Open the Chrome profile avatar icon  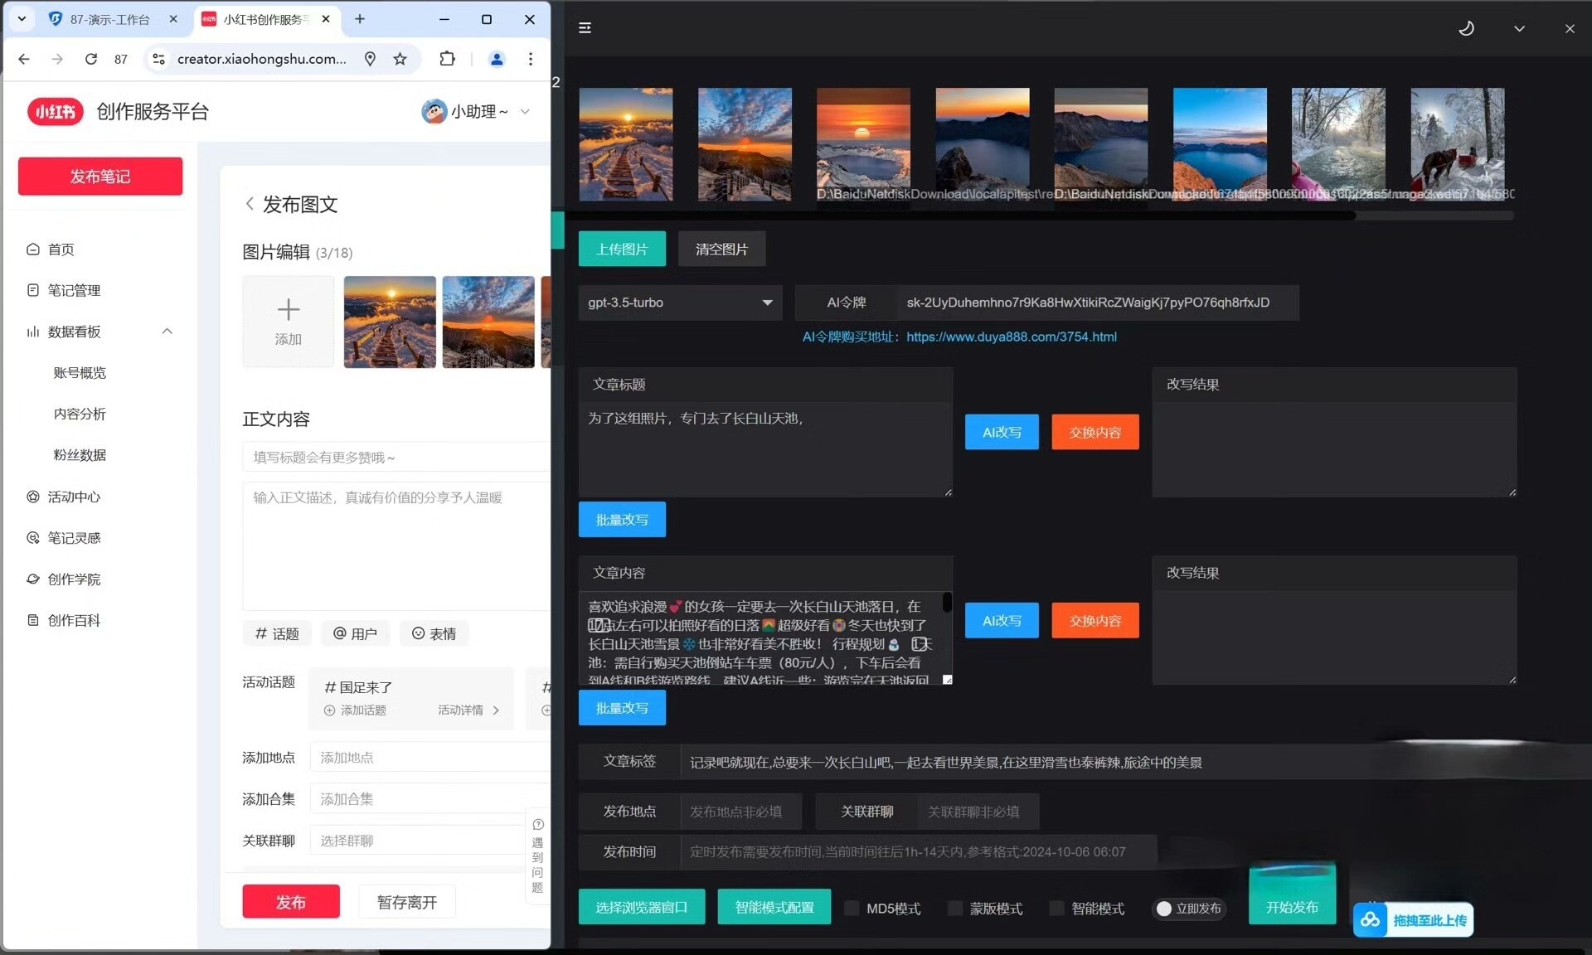click(497, 59)
